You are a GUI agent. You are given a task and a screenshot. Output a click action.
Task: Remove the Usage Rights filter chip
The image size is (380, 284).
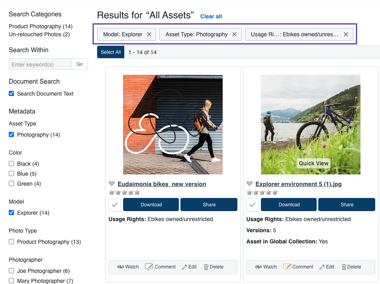click(346, 34)
